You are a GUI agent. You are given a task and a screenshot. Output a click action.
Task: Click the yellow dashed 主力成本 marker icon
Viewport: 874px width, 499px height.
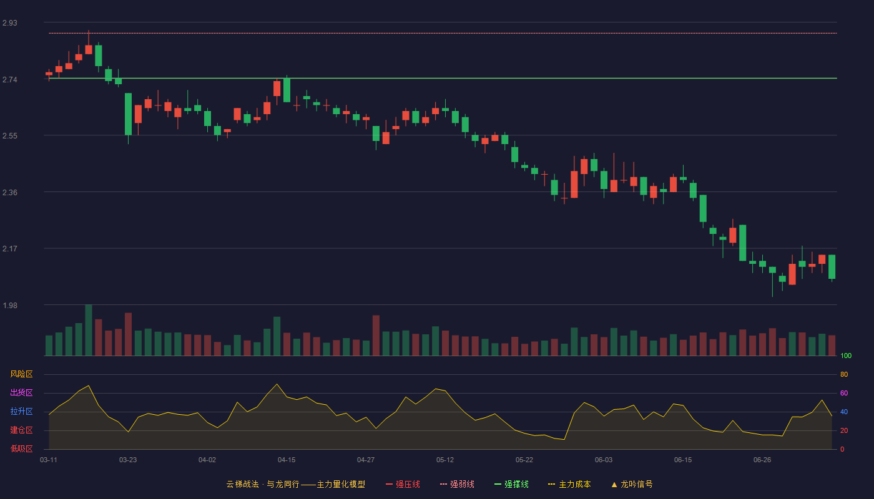pos(551,484)
